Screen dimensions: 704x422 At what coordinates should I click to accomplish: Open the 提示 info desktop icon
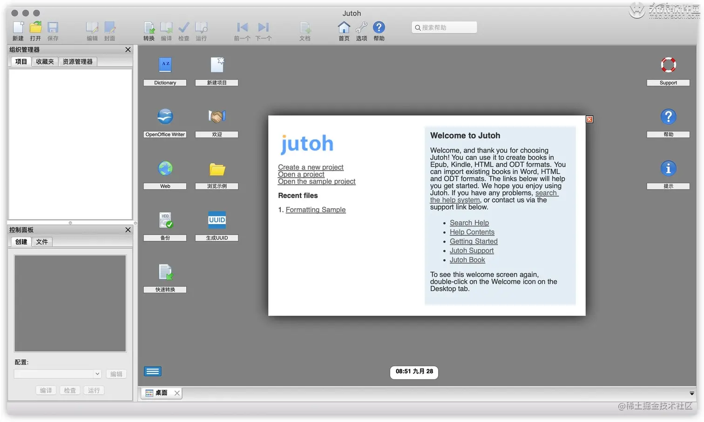tap(668, 168)
